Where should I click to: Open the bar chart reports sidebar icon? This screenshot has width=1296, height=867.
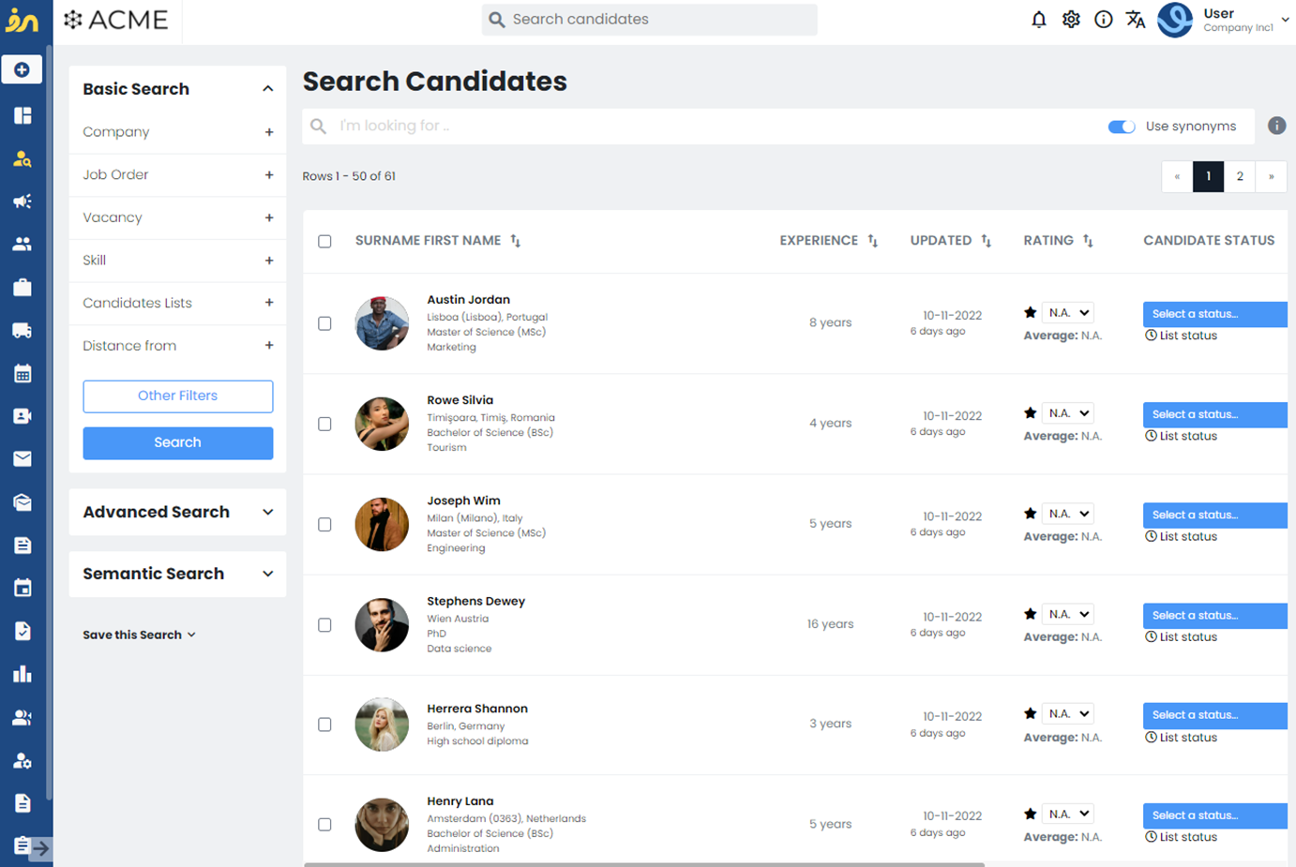(x=23, y=674)
